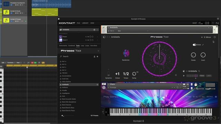Viewport: 221px width, 124px height.
Task: Solo the Utopia instrument in multi
Action: tap(86, 37)
